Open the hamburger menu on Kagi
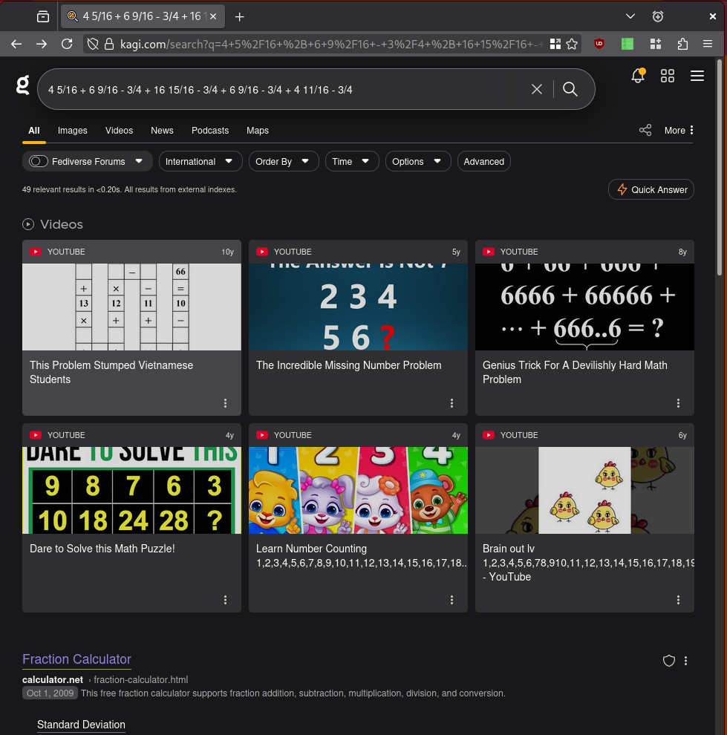The image size is (727, 735). pos(697,76)
